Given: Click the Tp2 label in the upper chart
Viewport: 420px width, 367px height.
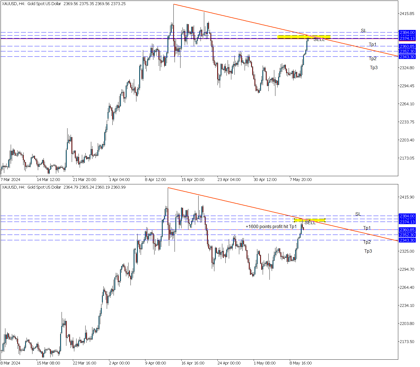Looking at the screenshot, I should pos(373,58).
